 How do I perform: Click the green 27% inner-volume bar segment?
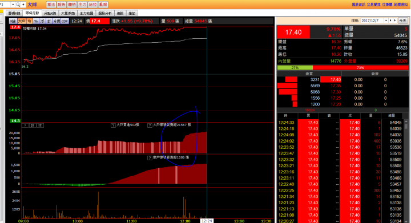coord(295,67)
